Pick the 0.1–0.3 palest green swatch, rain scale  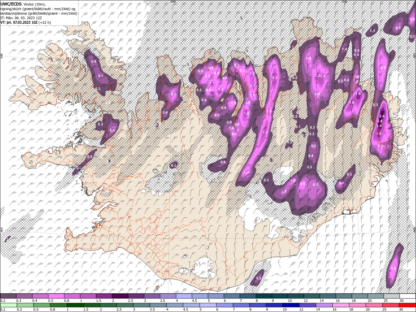pos(8,305)
